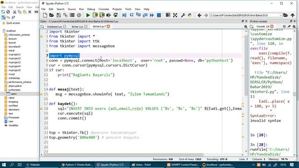Click cut scissors icon in HeidiSQL
This screenshot has width=299, height=168.
pyautogui.click(x=14, y=12)
